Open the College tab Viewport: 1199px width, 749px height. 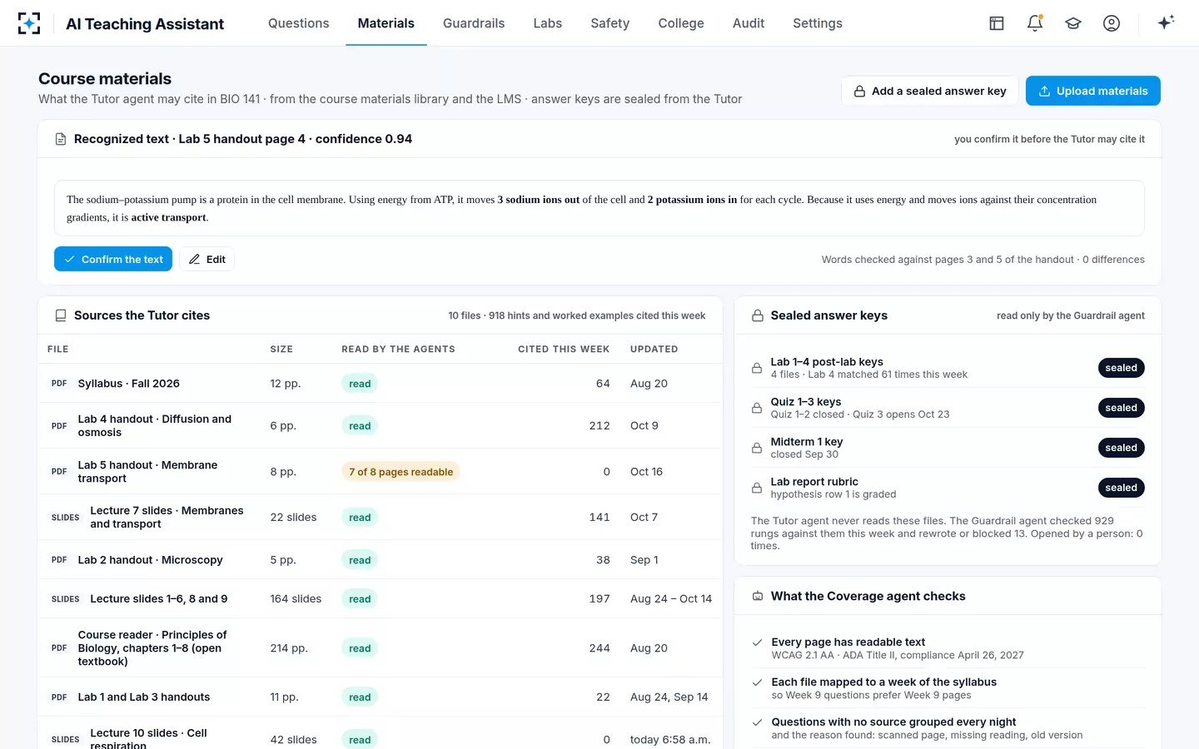(681, 23)
